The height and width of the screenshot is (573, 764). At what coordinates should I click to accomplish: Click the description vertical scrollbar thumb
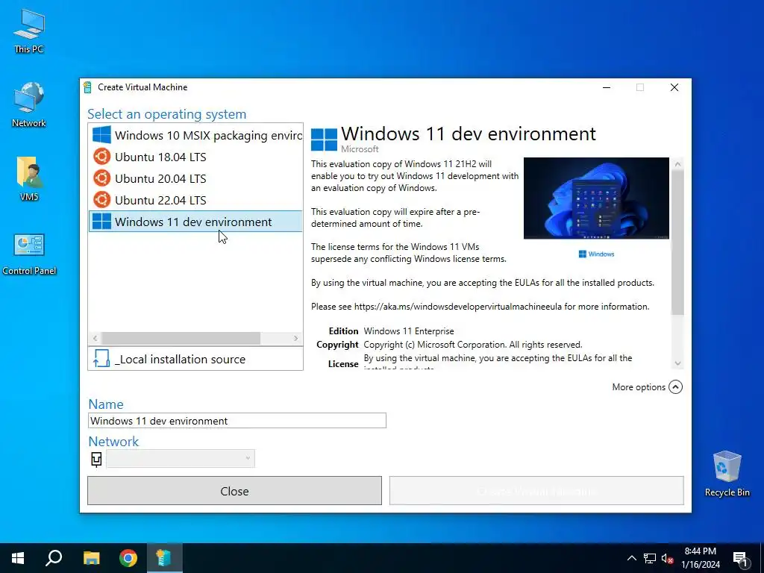tap(677, 242)
